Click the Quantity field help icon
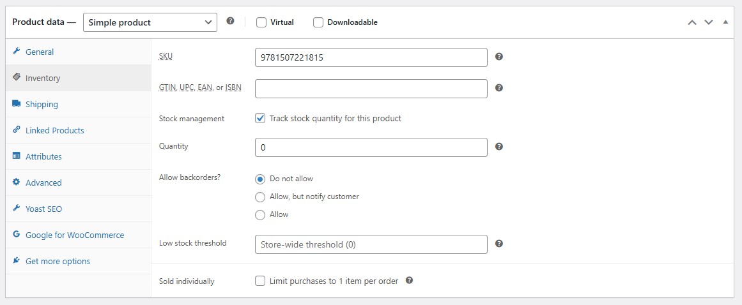742x305 pixels. coord(499,147)
